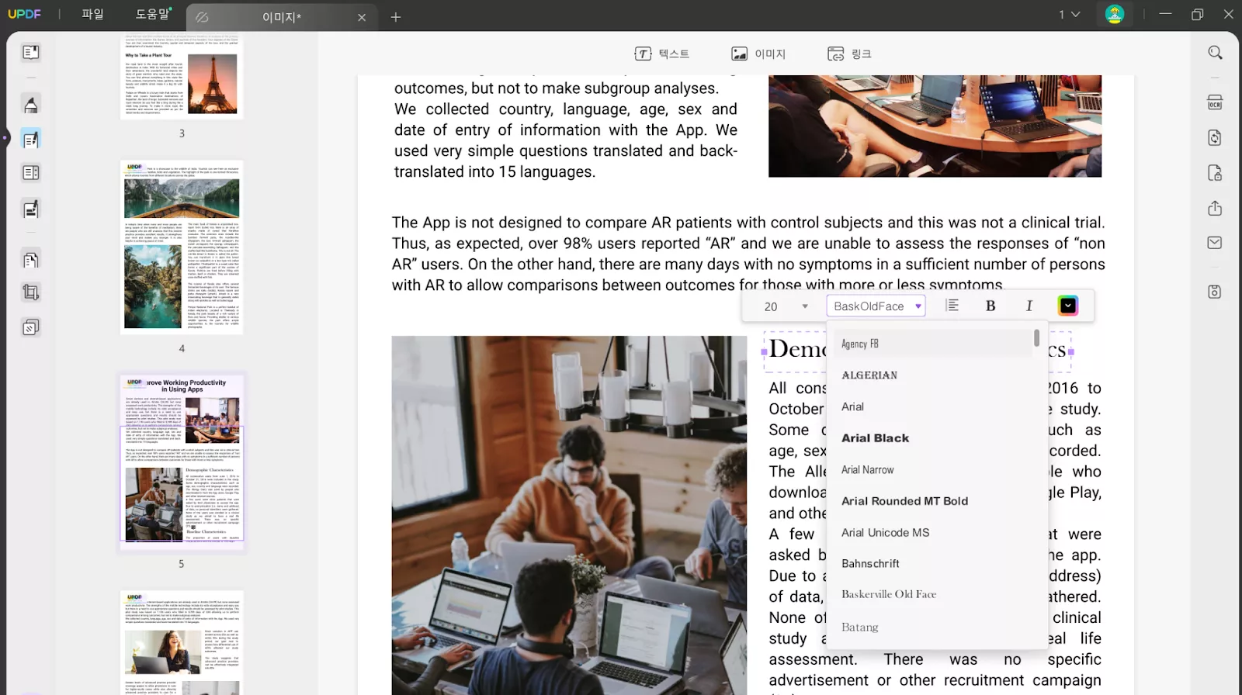Viewport: 1242px width, 695px height.
Task: Send file by email icon
Action: [1215, 243]
